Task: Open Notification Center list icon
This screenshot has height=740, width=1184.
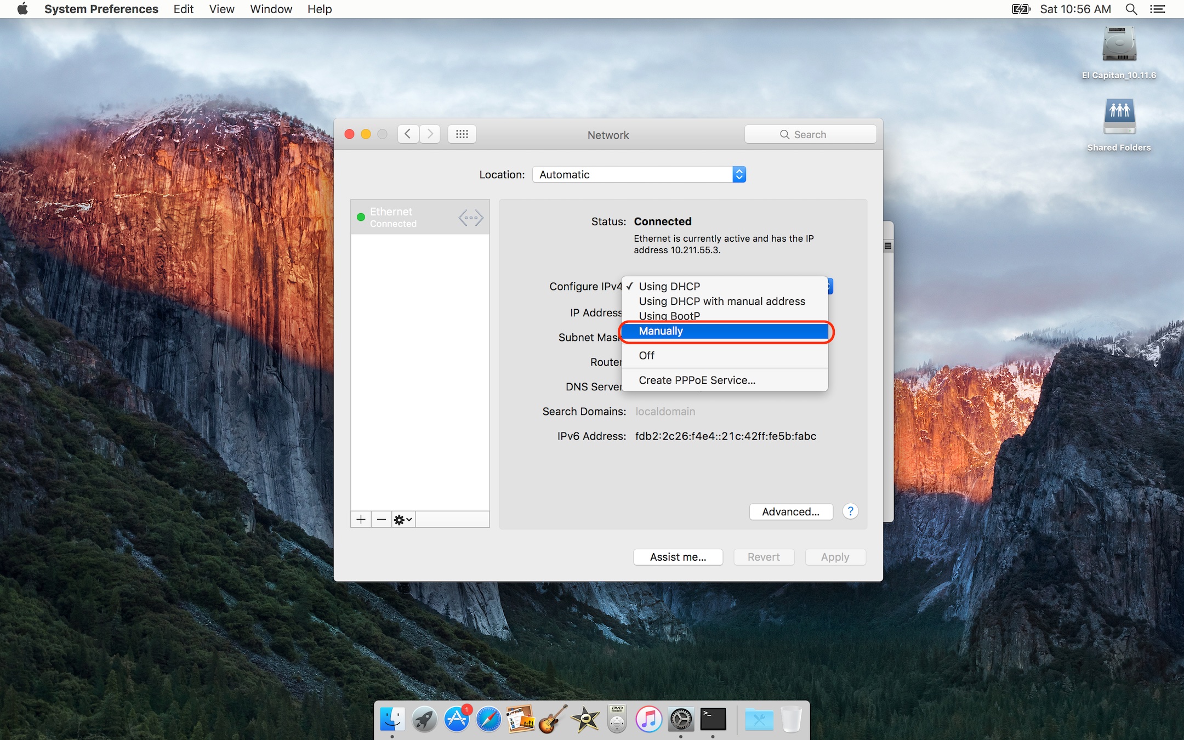Action: click(x=1157, y=9)
